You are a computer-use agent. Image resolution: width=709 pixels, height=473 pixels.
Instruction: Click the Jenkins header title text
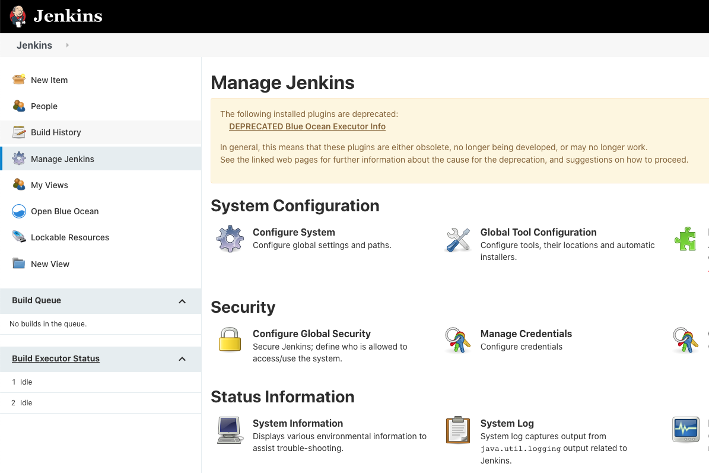pos(68,16)
